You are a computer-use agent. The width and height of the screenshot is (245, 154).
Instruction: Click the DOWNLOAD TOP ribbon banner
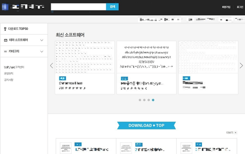point(147,125)
